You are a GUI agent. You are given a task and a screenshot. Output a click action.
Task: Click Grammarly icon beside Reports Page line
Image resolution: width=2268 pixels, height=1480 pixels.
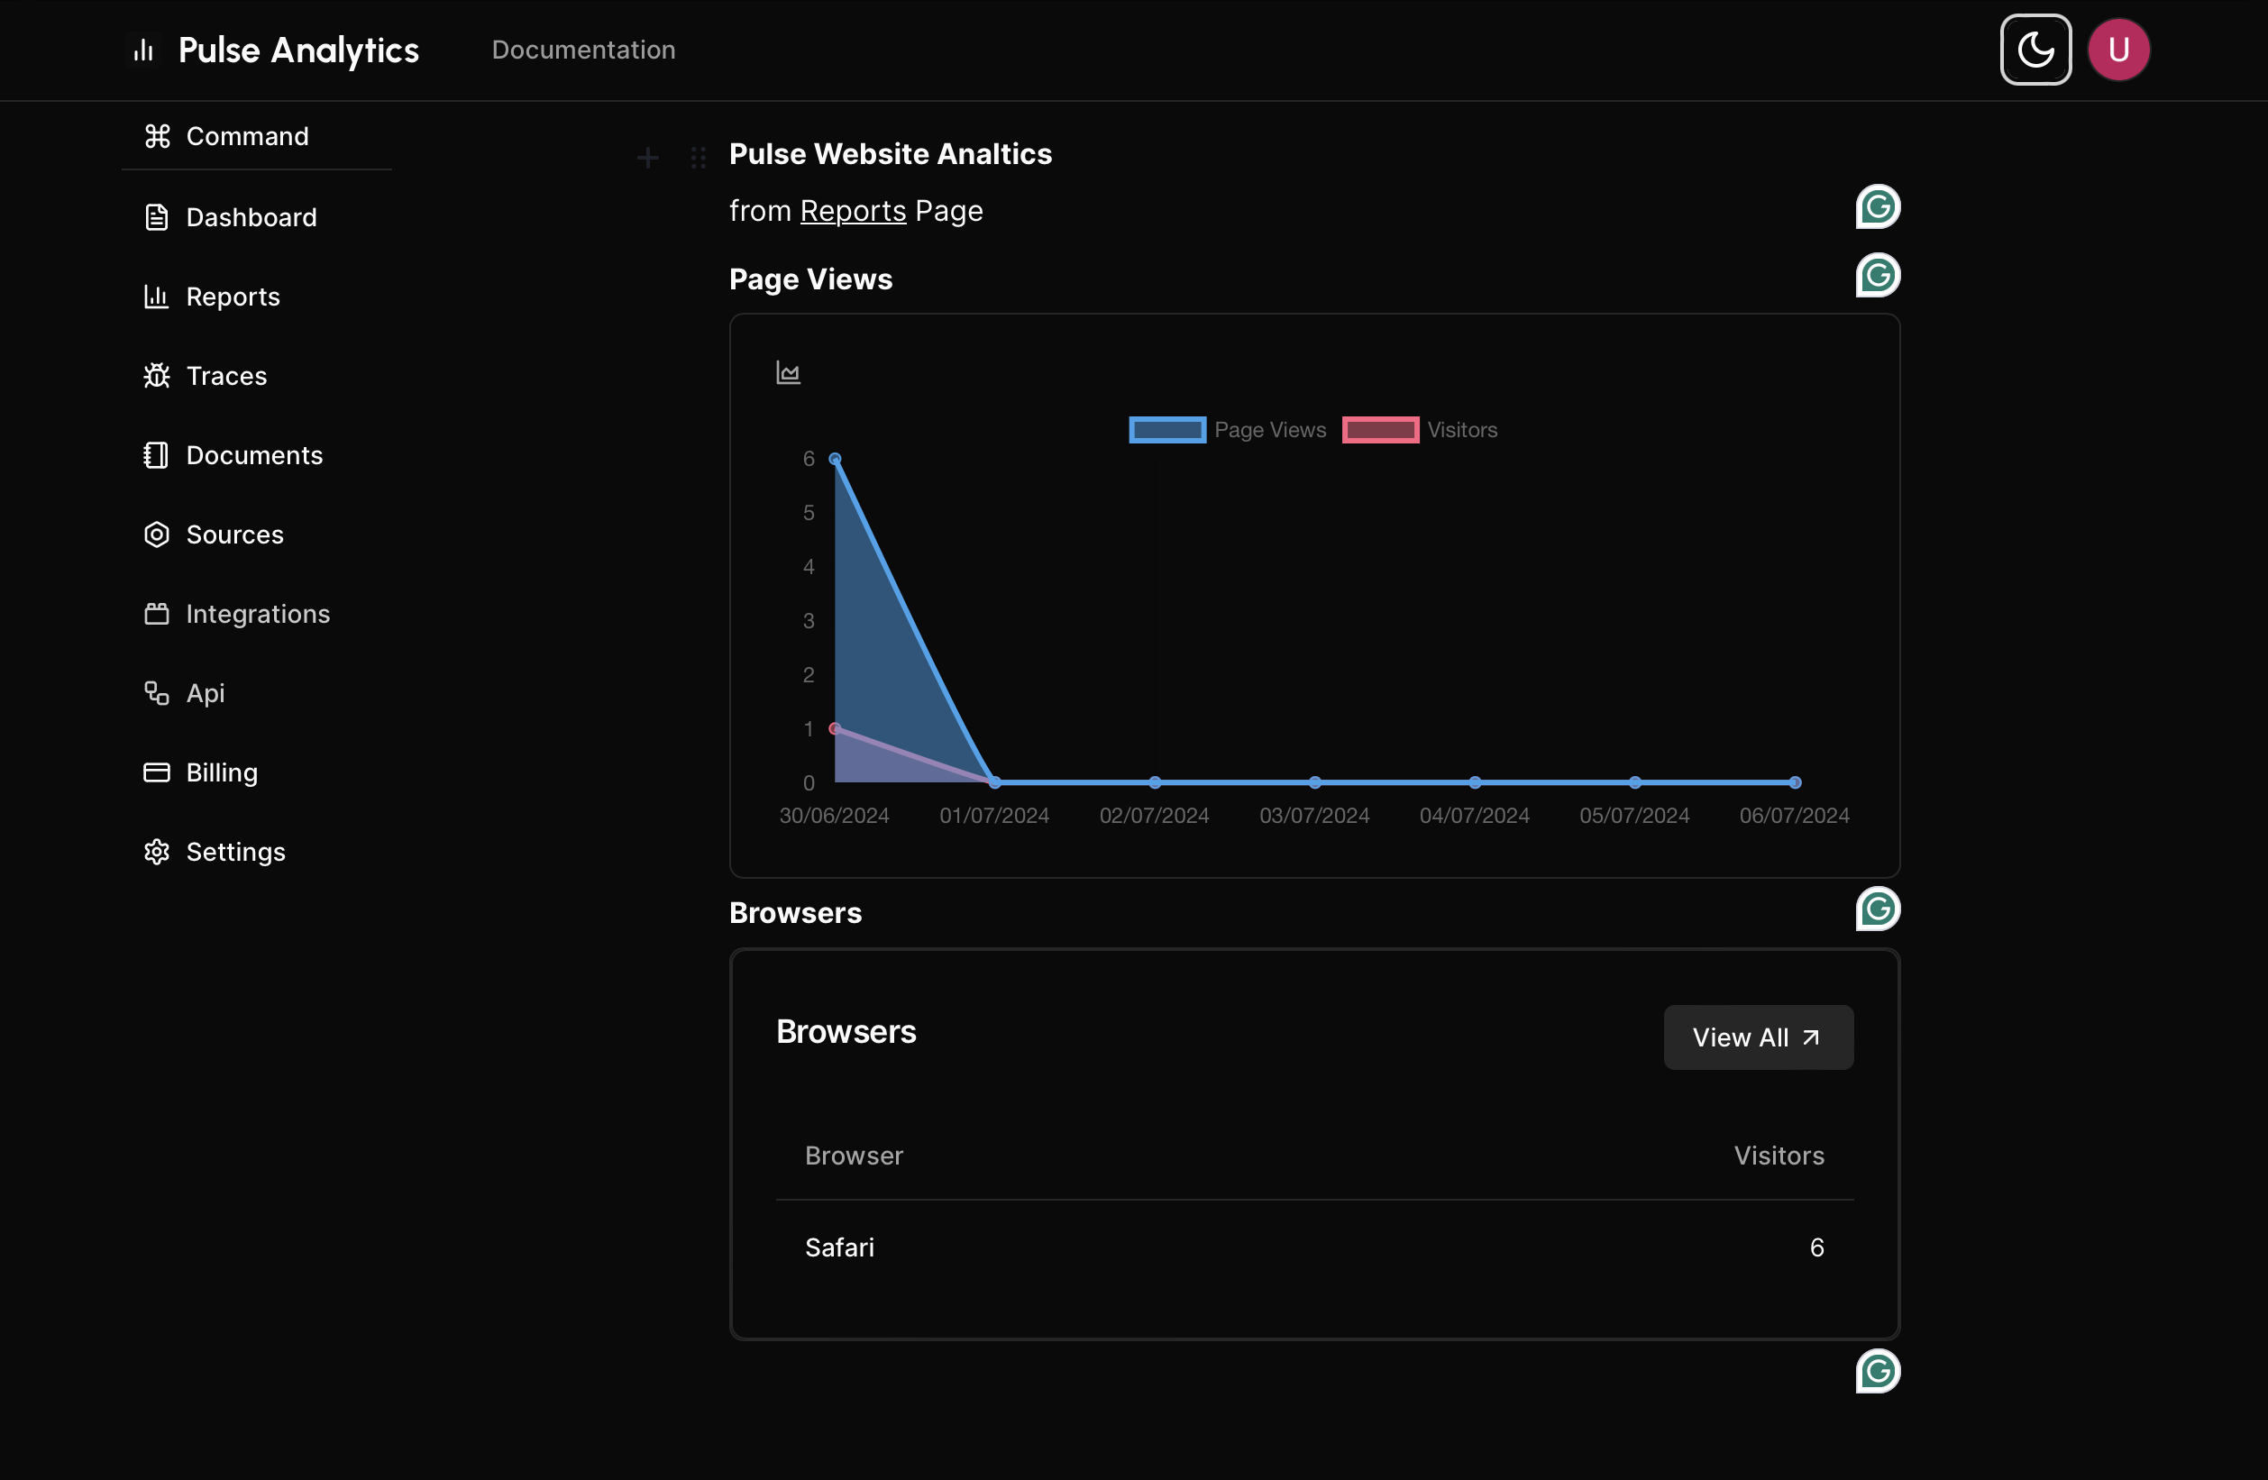pyautogui.click(x=1878, y=206)
